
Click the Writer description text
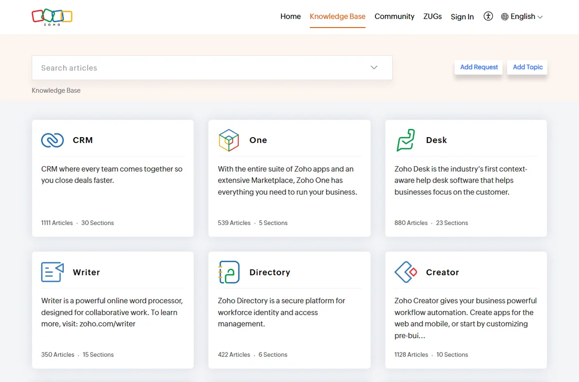112,312
